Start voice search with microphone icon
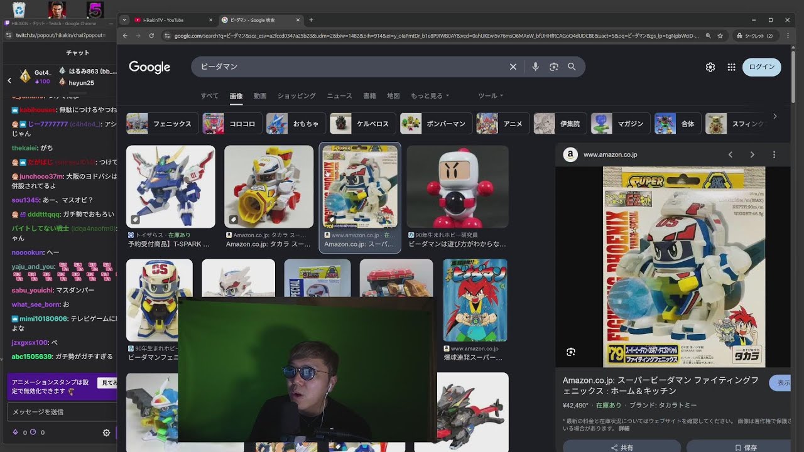The height and width of the screenshot is (452, 804). pos(535,67)
